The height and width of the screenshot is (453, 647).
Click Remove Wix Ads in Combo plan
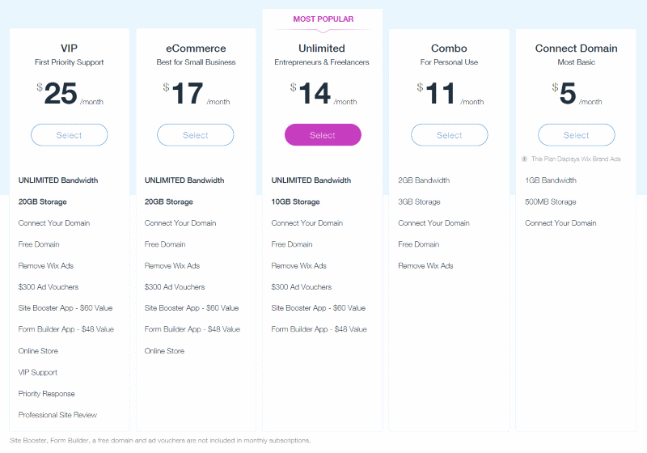(425, 265)
